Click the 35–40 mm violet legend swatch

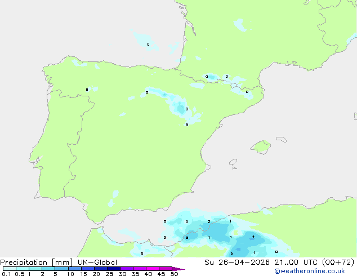[x=139, y=269]
